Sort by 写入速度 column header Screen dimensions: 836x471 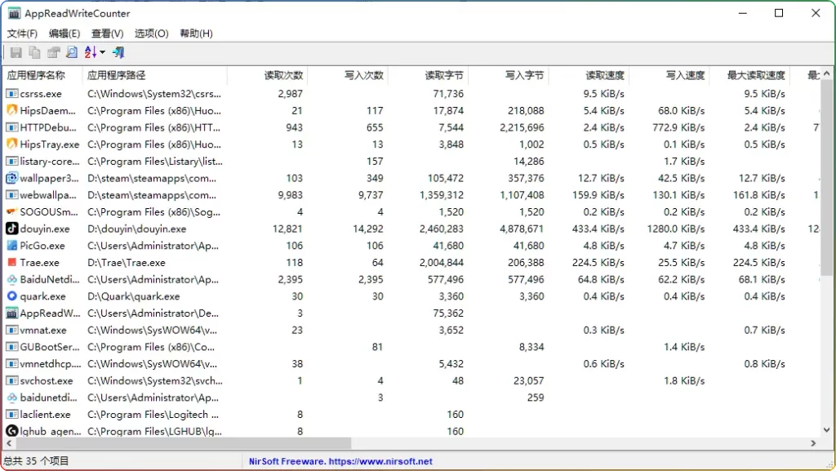click(669, 75)
